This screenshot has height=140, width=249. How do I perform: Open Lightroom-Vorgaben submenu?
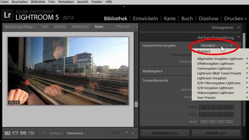[x=221, y=78]
